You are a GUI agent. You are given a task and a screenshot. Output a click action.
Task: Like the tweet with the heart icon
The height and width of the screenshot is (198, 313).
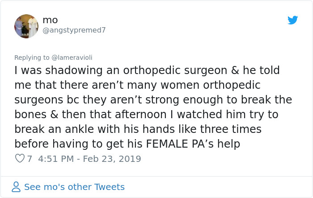tap(19, 159)
